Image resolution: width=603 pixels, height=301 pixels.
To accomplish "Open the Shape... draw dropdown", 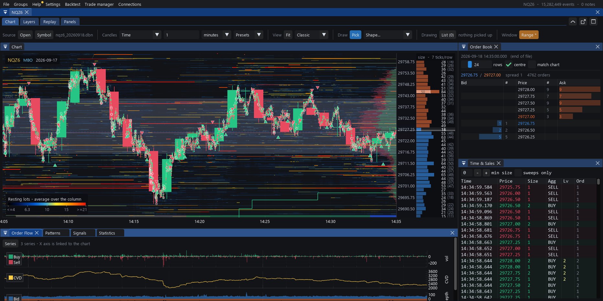I will (388, 35).
